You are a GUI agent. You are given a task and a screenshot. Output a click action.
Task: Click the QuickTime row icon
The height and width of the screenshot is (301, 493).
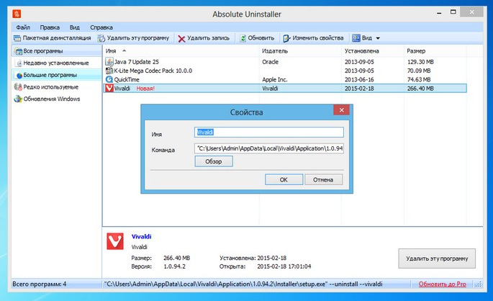point(109,79)
